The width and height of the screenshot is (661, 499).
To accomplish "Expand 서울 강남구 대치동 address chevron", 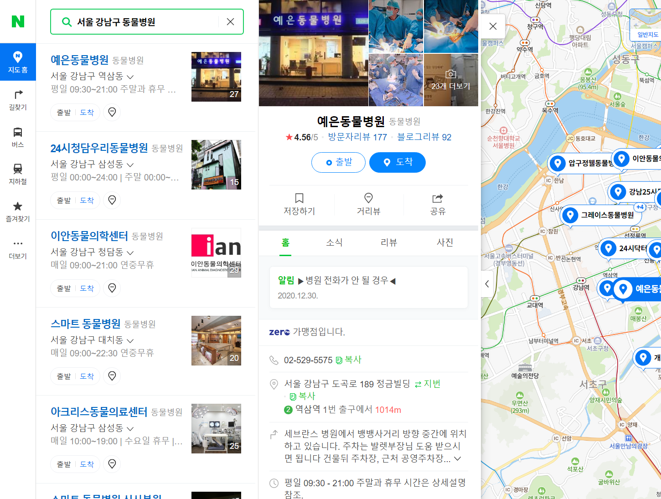I will click(130, 340).
